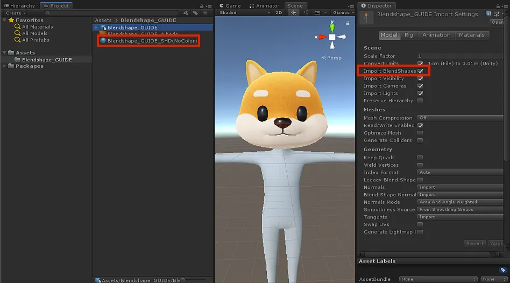
Task: Toggle the Read/Write Enabled checkbox
Action: coord(420,125)
